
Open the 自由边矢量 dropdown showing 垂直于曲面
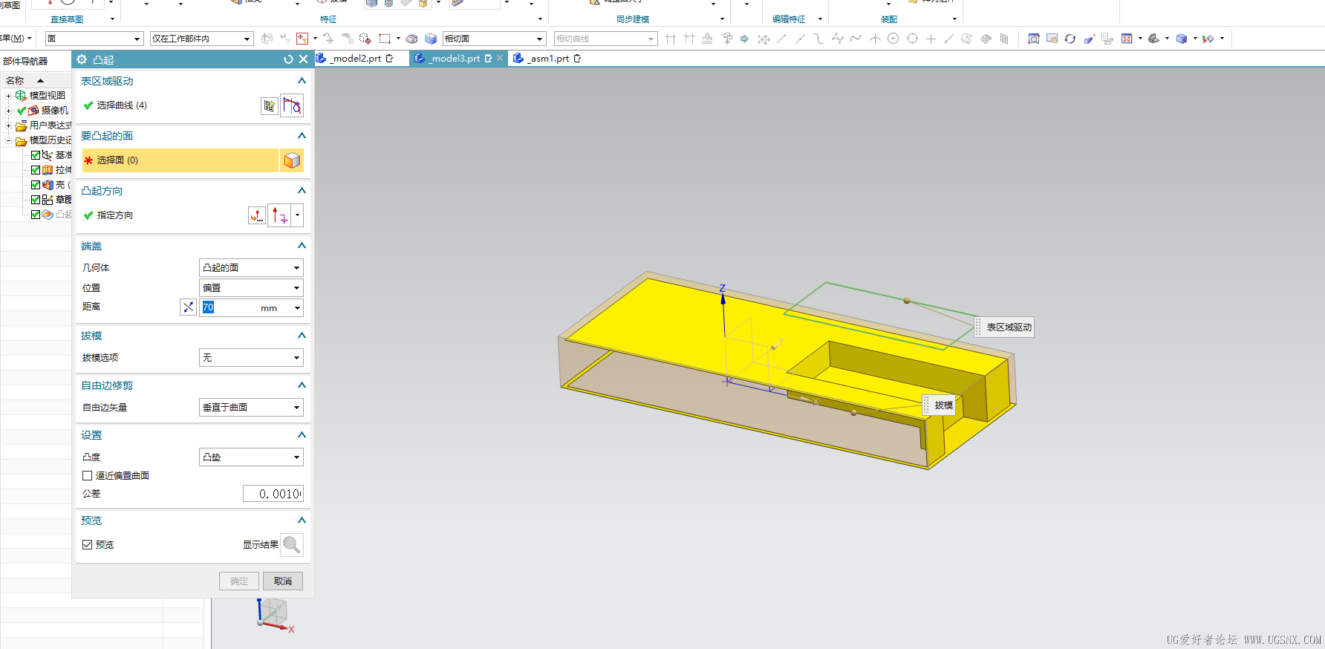pos(251,408)
